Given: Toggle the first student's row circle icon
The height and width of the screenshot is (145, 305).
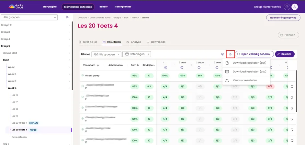Looking at the screenshot, I should pyautogui.click(x=83, y=86).
